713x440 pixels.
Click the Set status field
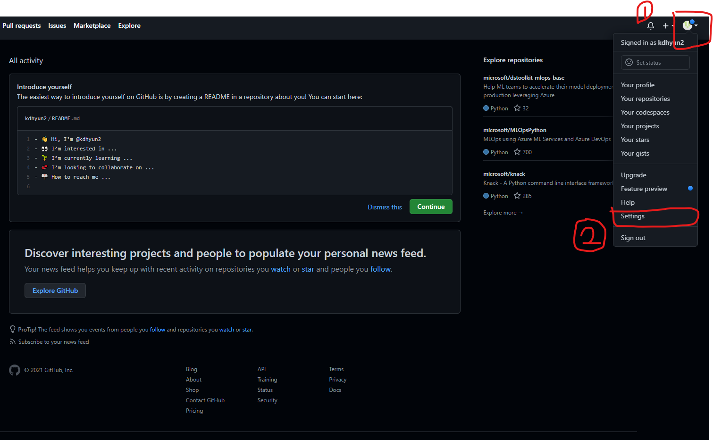coord(655,62)
